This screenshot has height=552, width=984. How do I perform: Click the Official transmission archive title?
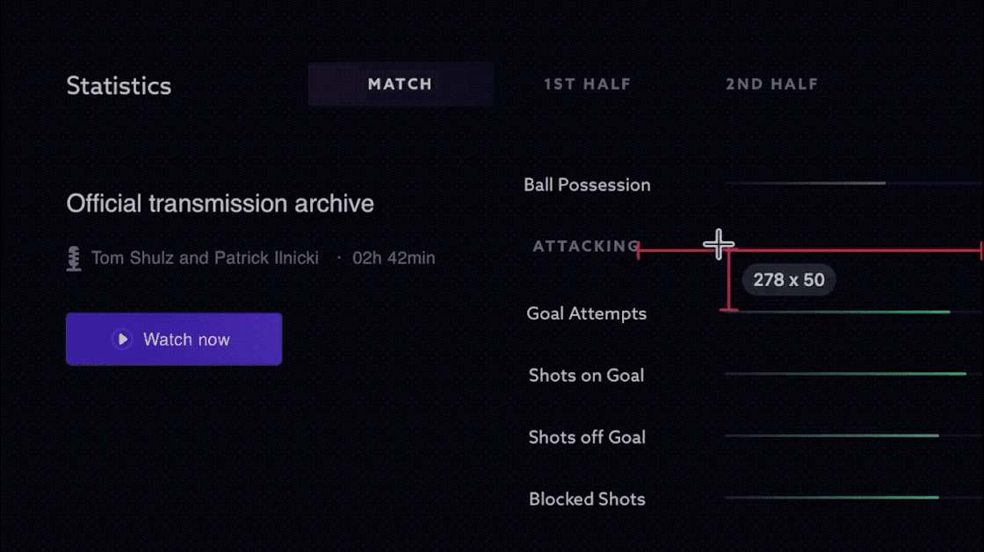[x=220, y=204]
